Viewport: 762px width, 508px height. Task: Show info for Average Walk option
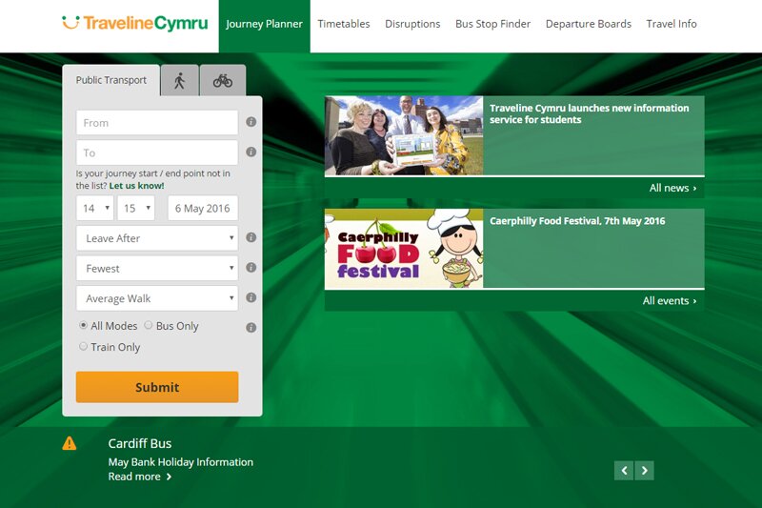coord(251,297)
